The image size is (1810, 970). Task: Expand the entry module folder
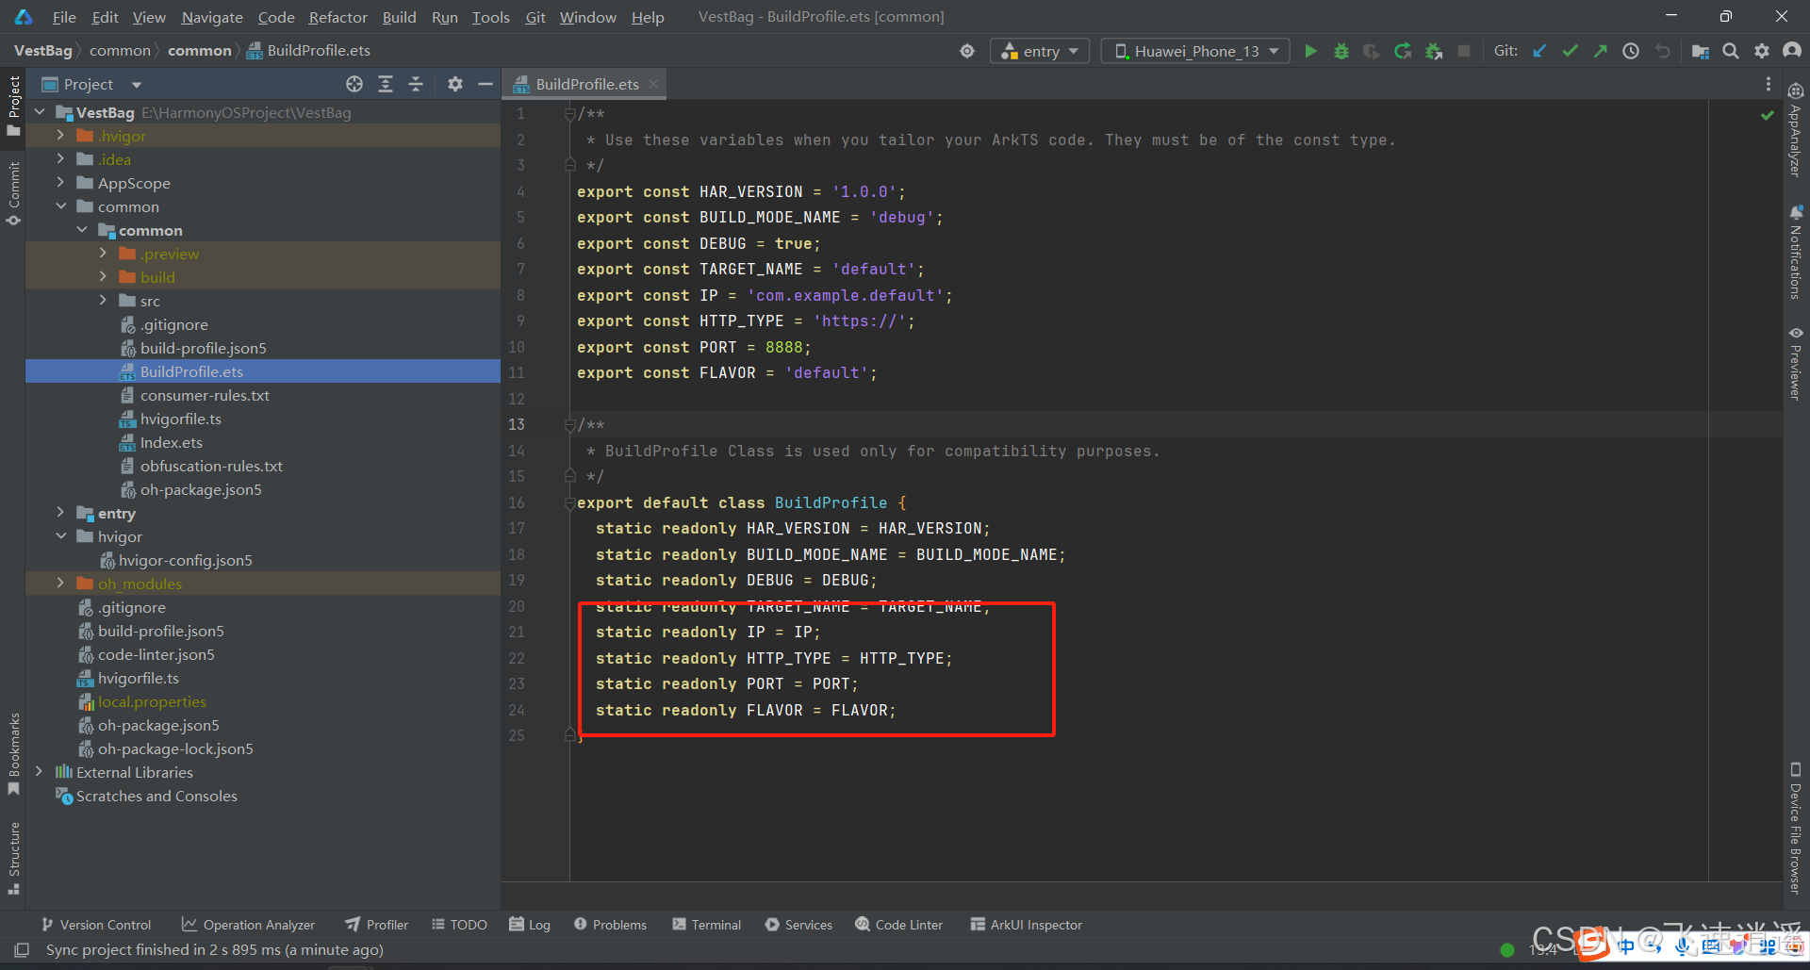tap(60, 513)
